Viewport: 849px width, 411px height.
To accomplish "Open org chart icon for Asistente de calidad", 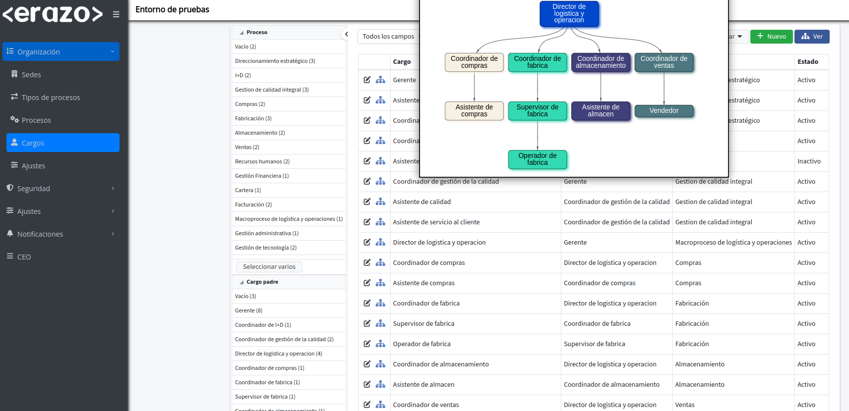I will pos(380,202).
